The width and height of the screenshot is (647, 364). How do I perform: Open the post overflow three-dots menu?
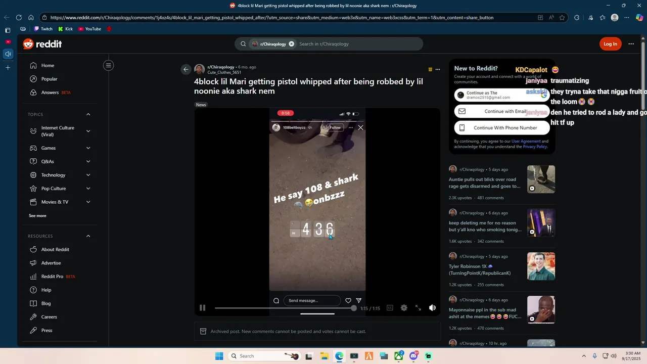[x=438, y=69]
